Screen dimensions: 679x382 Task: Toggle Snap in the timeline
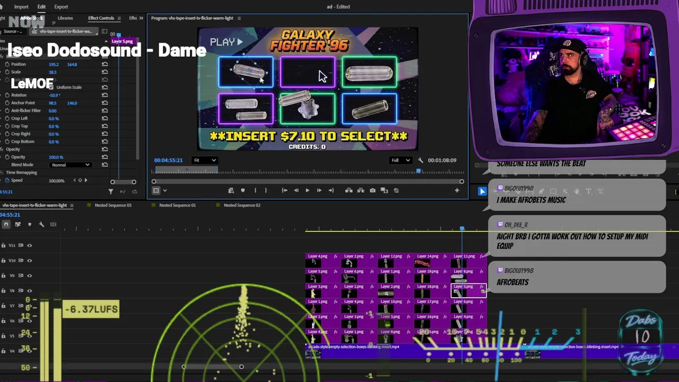click(6, 224)
